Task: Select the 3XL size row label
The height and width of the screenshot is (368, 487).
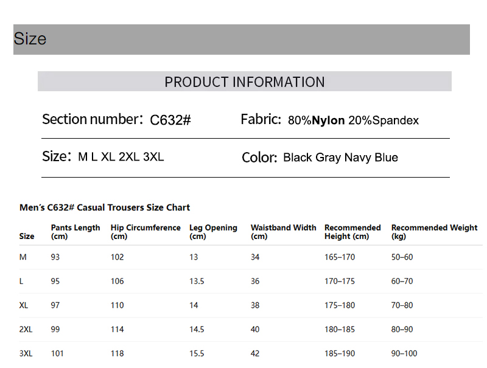Action: (x=26, y=353)
